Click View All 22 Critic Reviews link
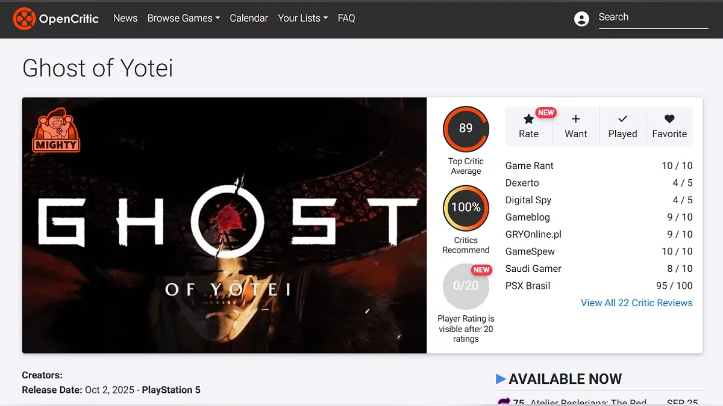Screen dimensions: 723x406 point(637,303)
